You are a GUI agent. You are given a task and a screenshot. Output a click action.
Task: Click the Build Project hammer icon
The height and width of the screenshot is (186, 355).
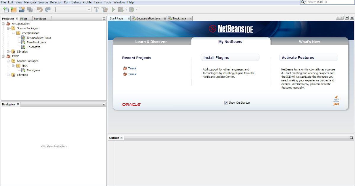click(x=96, y=9)
